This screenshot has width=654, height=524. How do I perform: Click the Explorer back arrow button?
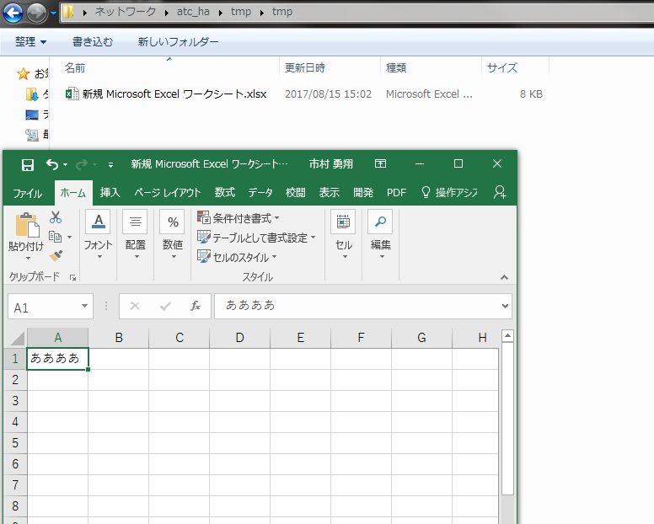point(13,13)
